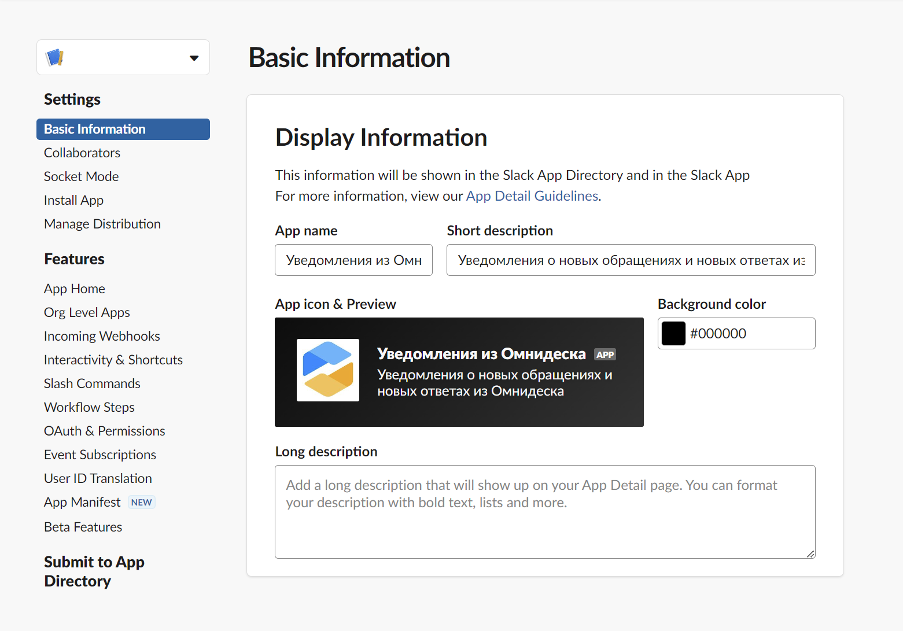Open App Manifest page
This screenshot has width=903, height=631.
82,502
